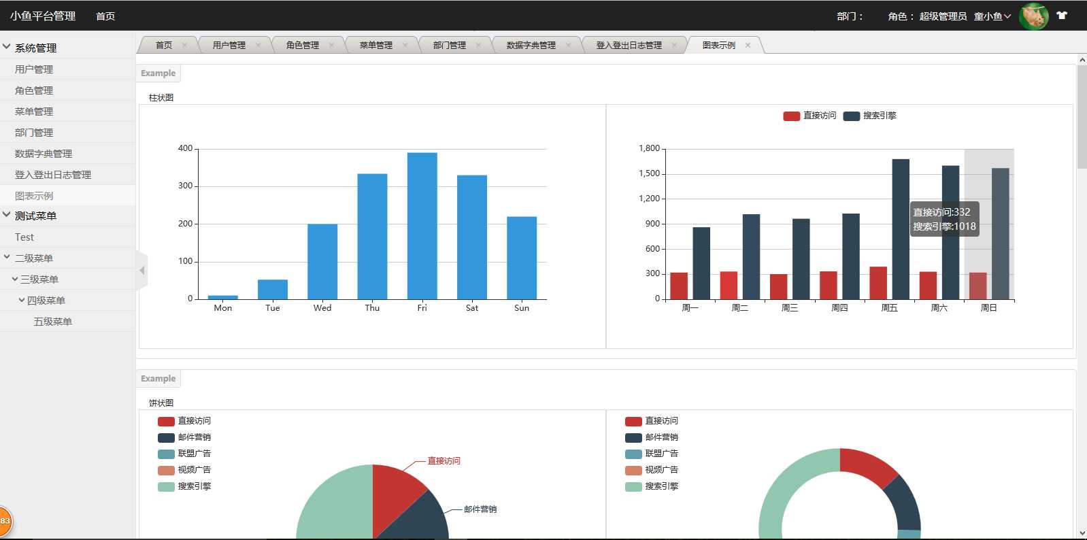Click the scrollbar up arrow
Viewport: 1087px width, 540px height.
(1082, 60)
